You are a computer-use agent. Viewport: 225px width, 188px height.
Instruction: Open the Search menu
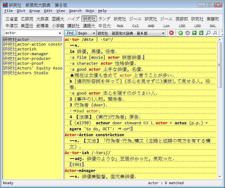coord(75,11)
